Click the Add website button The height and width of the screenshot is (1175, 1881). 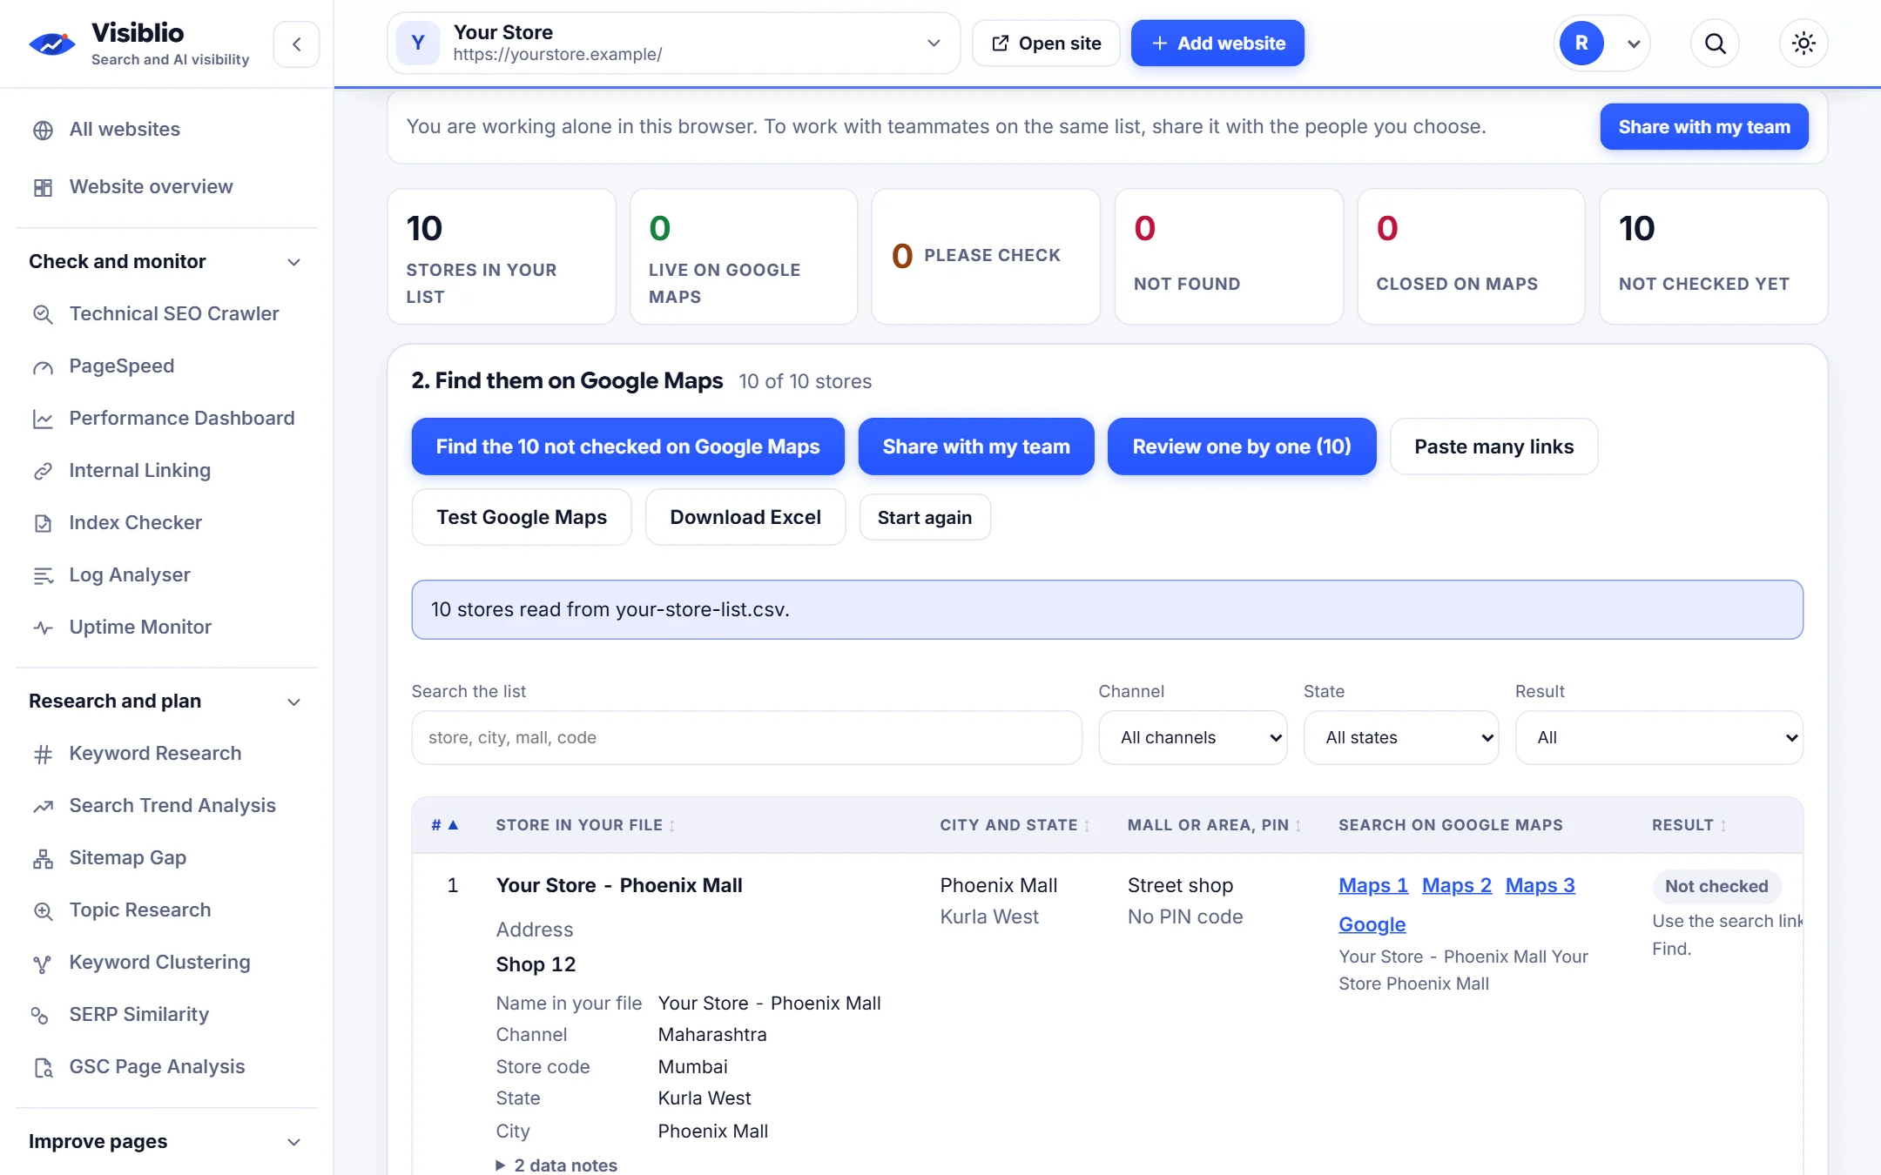click(x=1217, y=43)
